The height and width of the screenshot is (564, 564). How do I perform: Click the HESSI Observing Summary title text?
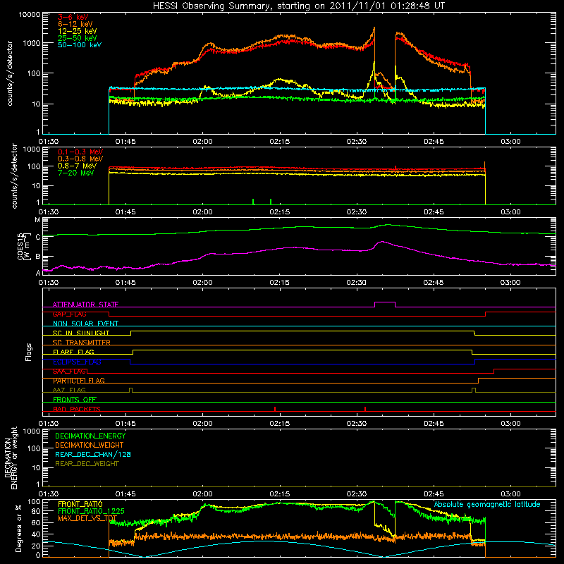click(x=299, y=6)
